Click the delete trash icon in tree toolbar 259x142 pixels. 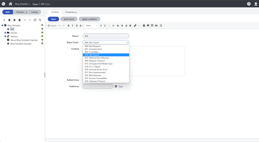click(x=9, y=20)
